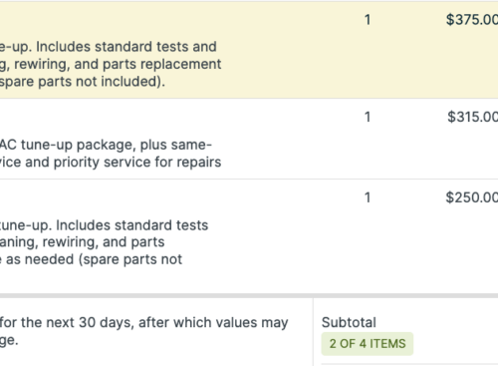Click the "ge." text under validity note
Image resolution: width=498 pixels, height=366 pixels.
[x=9, y=340]
